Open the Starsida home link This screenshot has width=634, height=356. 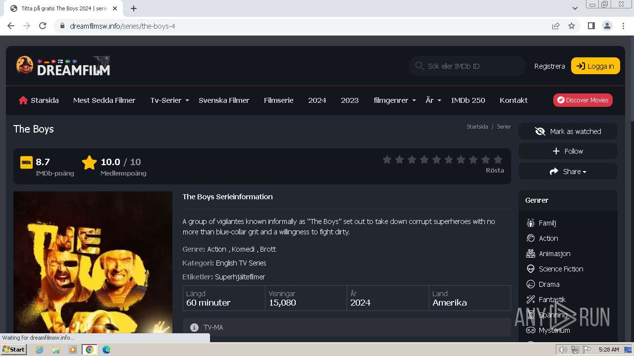[39, 100]
